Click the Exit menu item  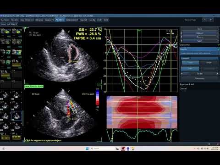tap(106, 20)
